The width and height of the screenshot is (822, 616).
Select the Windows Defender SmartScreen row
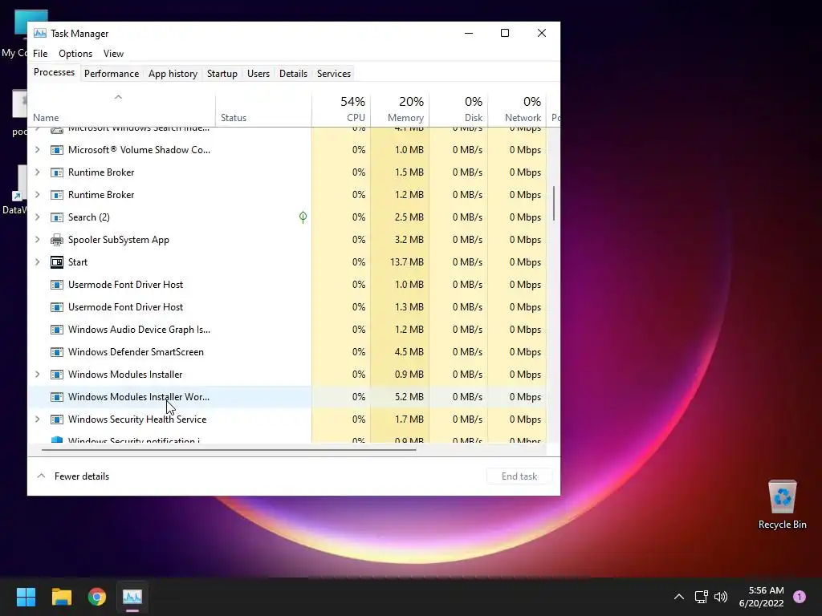pos(287,352)
